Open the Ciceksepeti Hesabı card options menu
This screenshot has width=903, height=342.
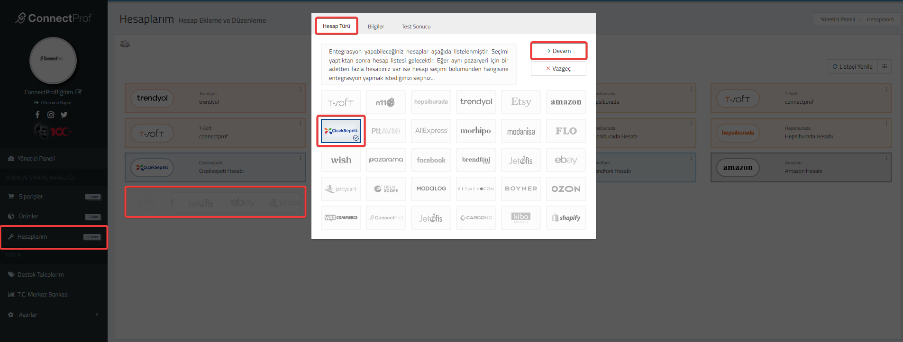point(301,158)
